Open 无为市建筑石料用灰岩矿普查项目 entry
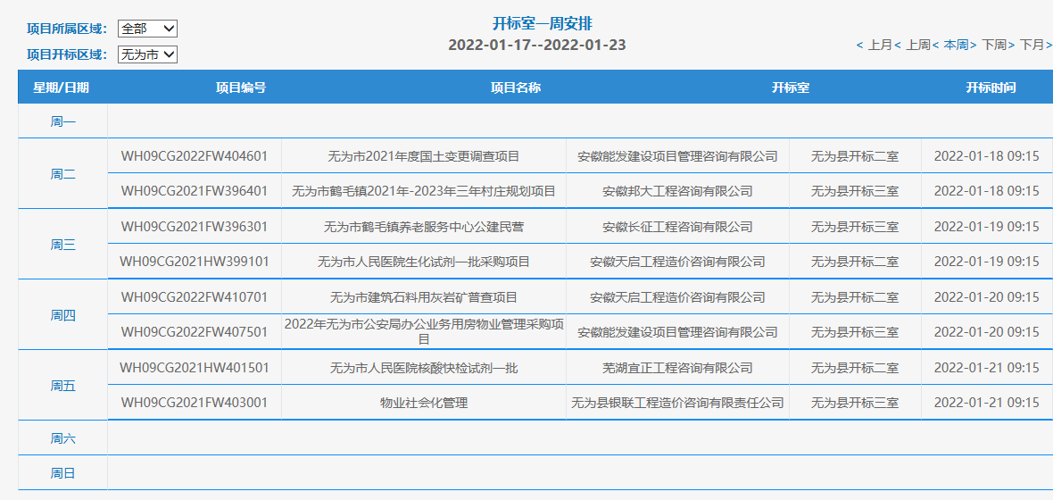The width and height of the screenshot is (1053, 500). 424,297
